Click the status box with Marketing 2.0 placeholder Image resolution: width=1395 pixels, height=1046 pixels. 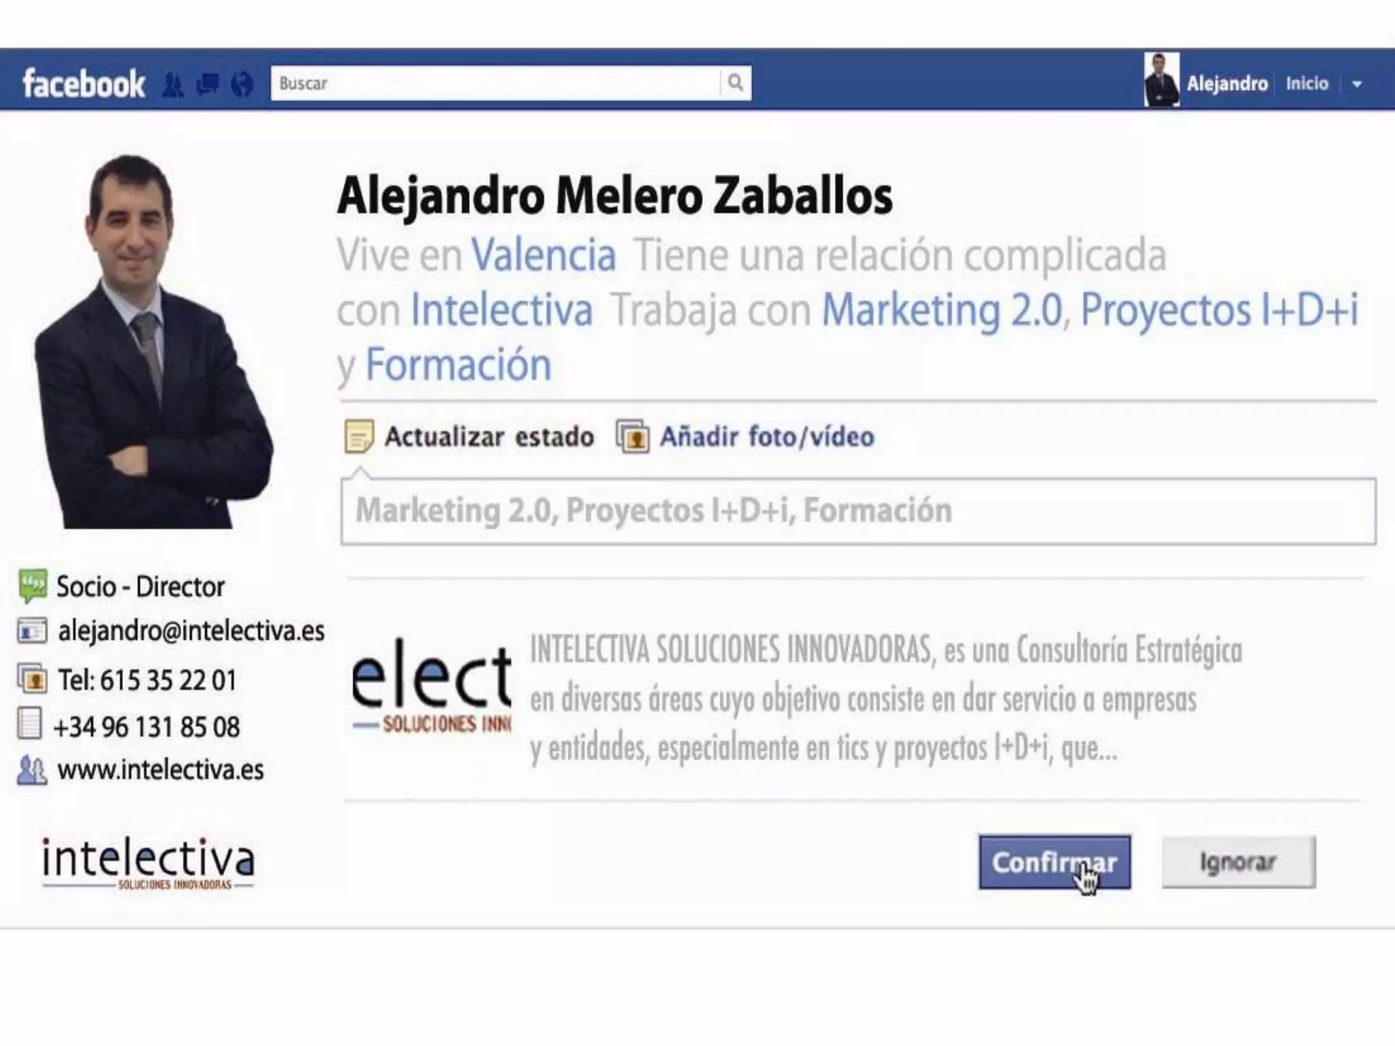coord(858,511)
